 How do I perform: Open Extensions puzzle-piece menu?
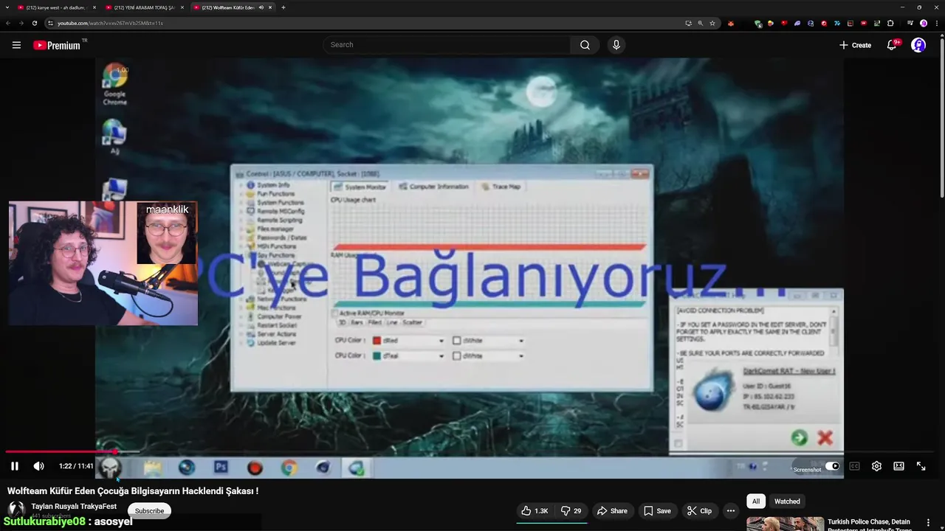(890, 23)
